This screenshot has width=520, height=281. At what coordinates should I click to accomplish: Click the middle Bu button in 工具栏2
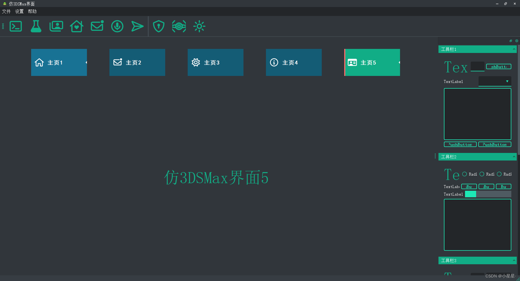pos(486,186)
